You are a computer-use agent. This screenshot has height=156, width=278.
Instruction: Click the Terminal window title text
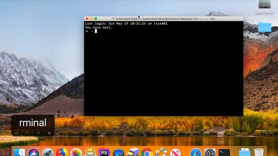165,19
